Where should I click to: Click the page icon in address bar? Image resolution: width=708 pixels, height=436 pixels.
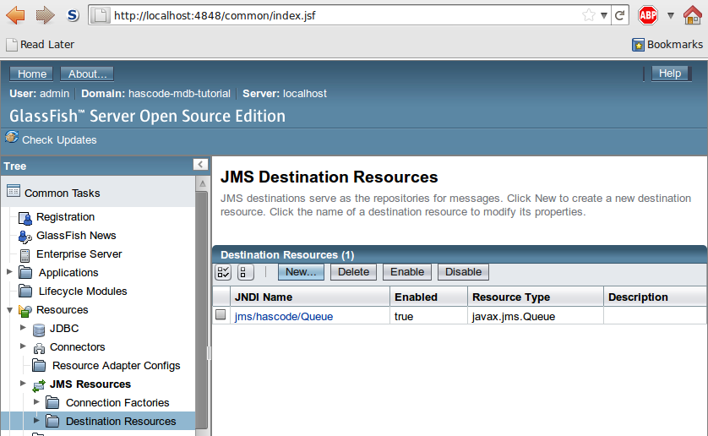(101, 16)
